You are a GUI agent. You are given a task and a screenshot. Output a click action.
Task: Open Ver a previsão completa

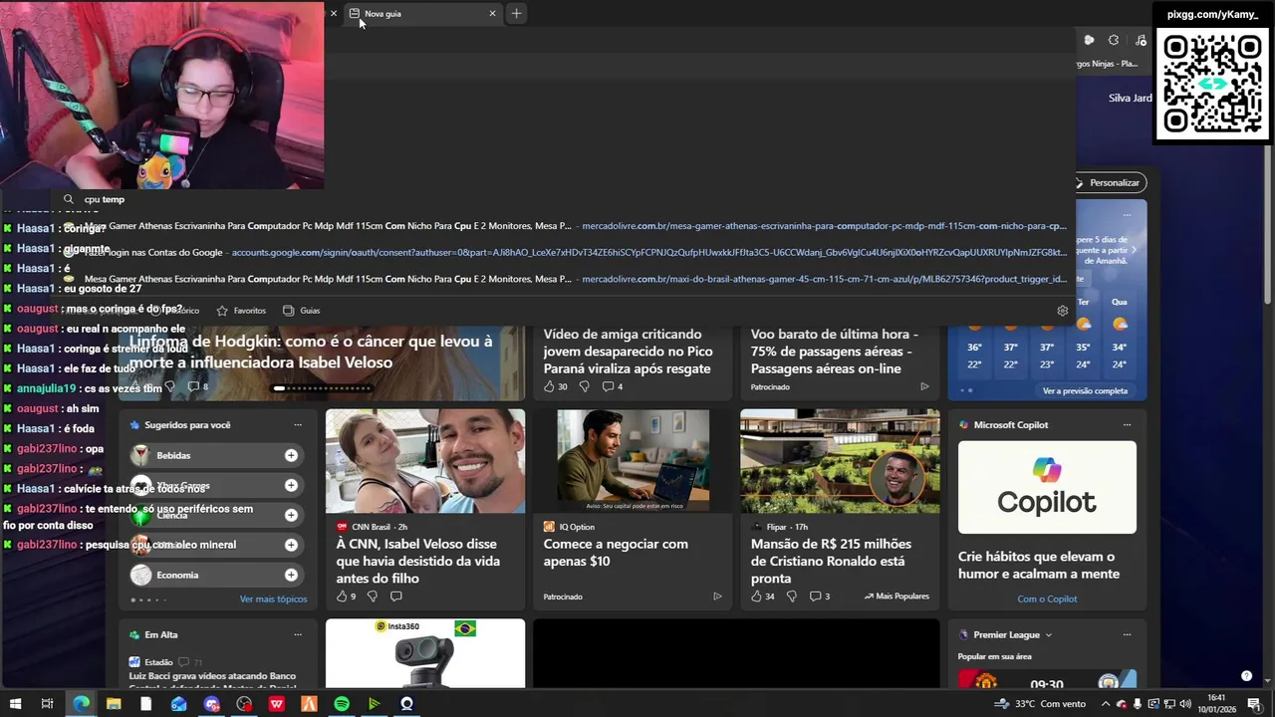(x=1085, y=390)
